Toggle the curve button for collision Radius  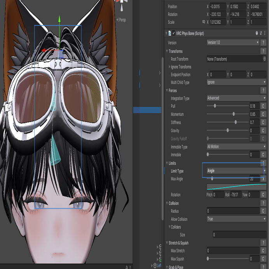coord(263,211)
